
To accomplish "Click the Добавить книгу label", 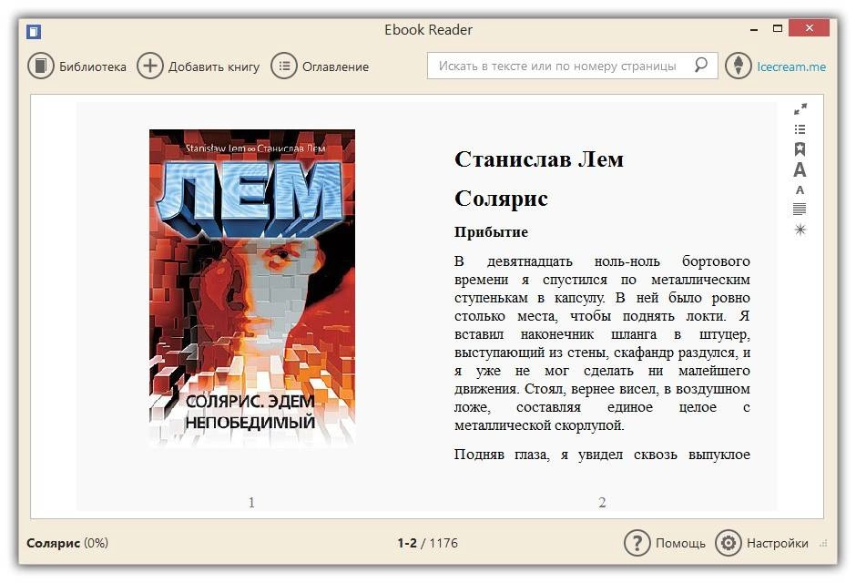I will [x=214, y=66].
